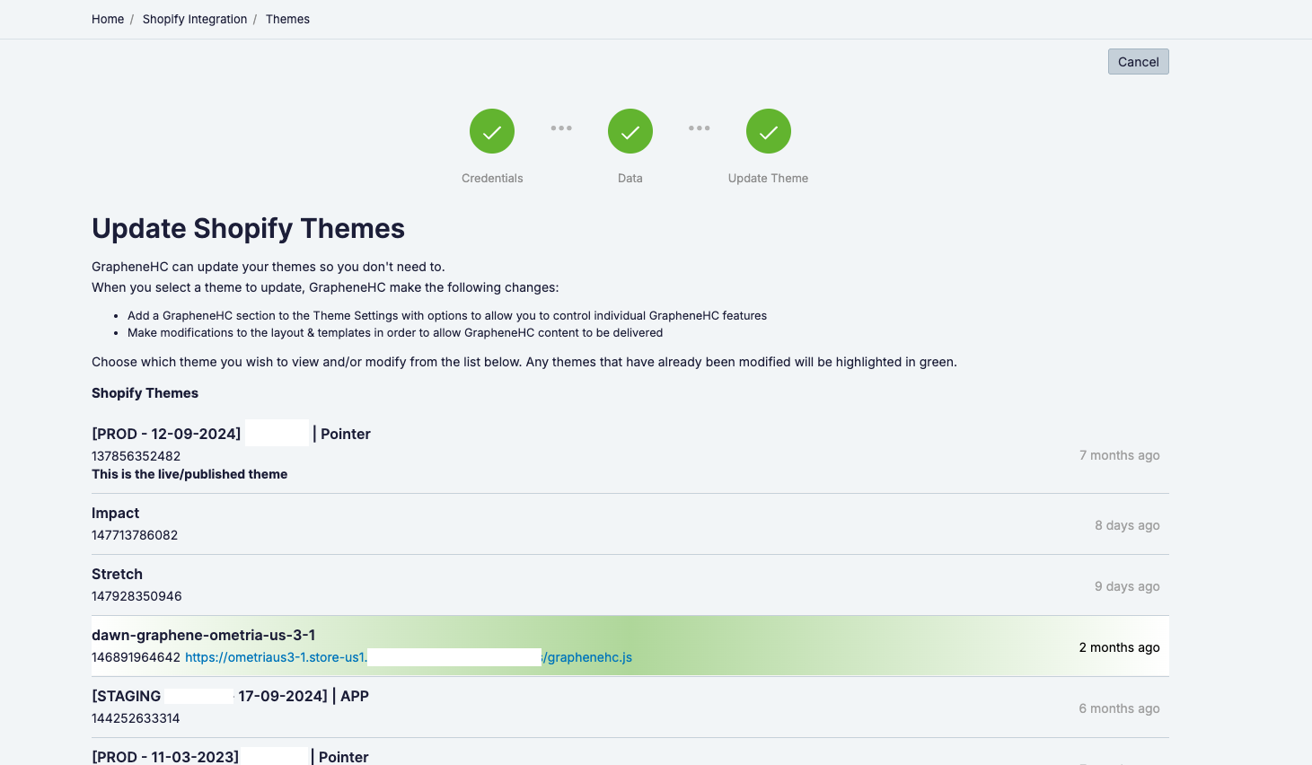The height and width of the screenshot is (765, 1312).
Task: Click the '7 months ago' timestamp
Action: coord(1119,455)
